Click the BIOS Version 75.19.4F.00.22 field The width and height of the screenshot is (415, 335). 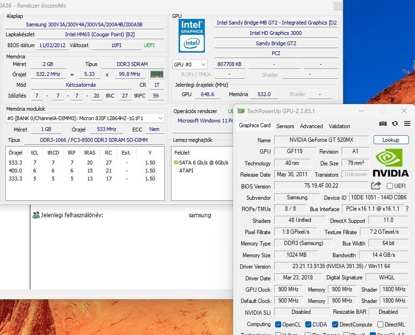tap(321, 186)
